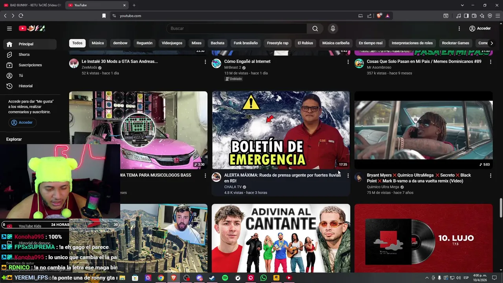Select the Funk brasileño chip
Viewport: 503px width, 283px height.
click(x=246, y=43)
